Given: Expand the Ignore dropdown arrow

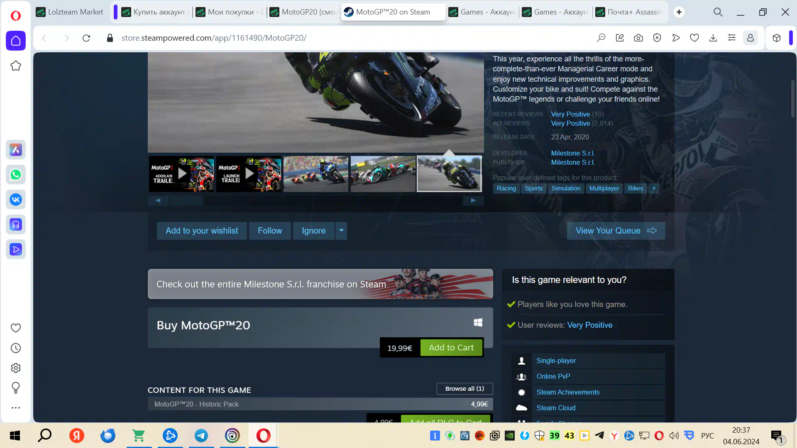Looking at the screenshot, I should pyautogui.click(x=341, y=231).
